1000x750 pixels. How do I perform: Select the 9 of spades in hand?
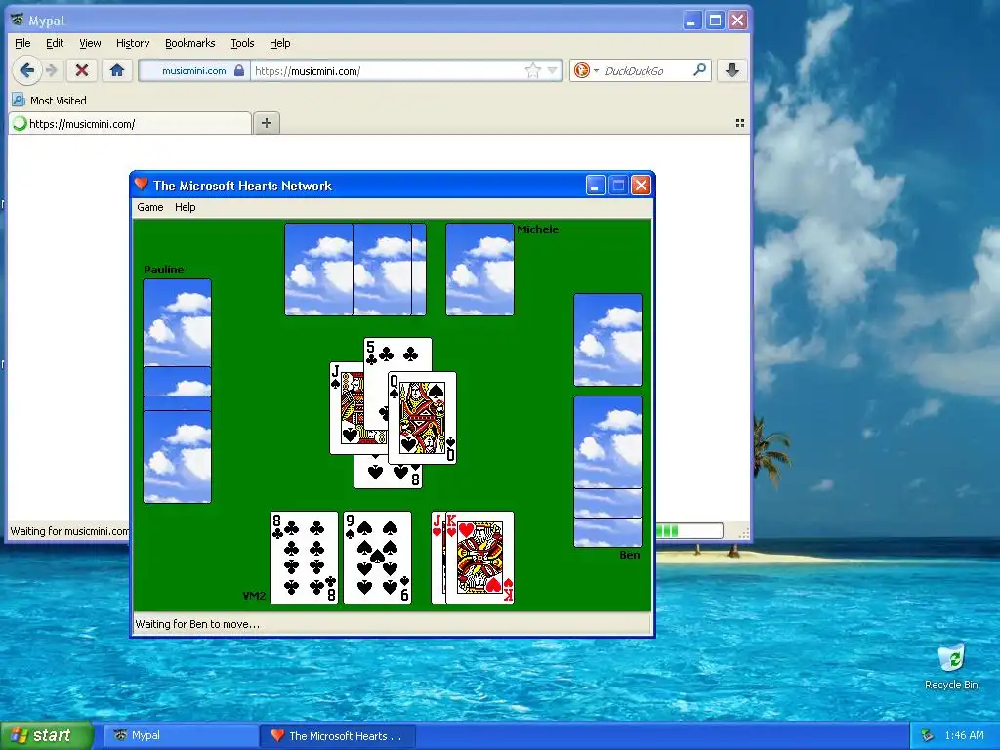point(378,558)
